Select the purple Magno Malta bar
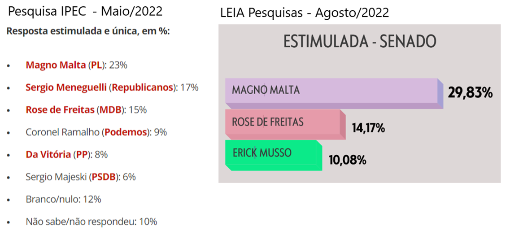This screenshot has height=231, width=510. tap(334, 93)
